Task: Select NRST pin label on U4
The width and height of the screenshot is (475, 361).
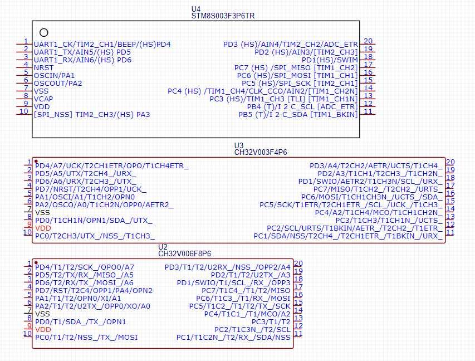Action: pyautogui.click(x=43, y=68)
